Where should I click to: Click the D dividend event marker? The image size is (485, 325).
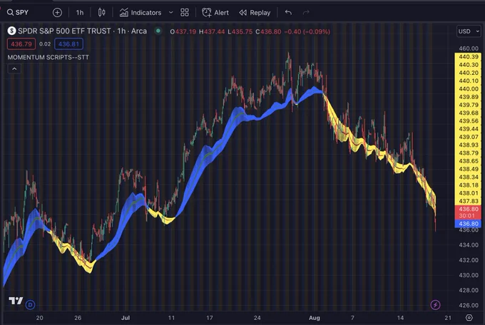pyautogui.click(x=30, y=305)
